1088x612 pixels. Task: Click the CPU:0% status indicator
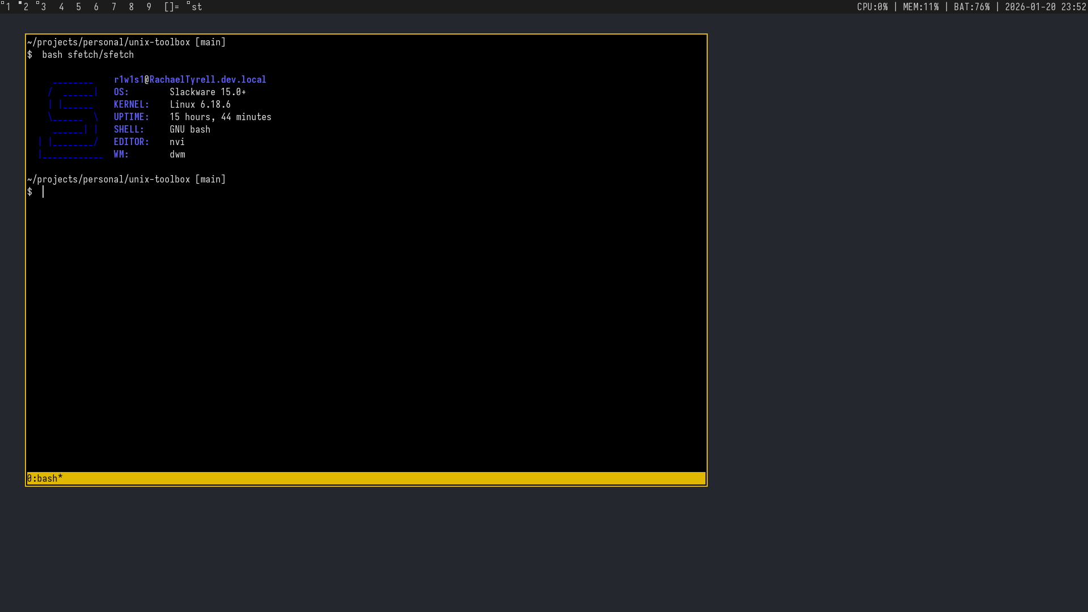click(872, 7)
